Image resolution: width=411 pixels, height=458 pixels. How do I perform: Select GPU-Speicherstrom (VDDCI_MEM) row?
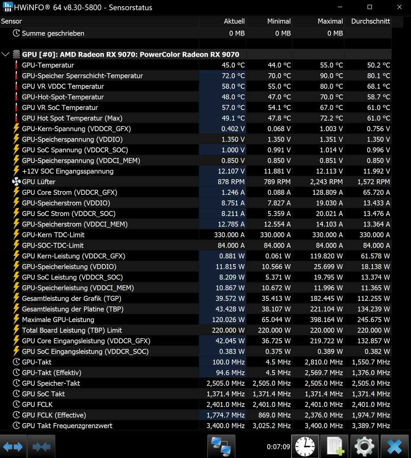point(196,224)
